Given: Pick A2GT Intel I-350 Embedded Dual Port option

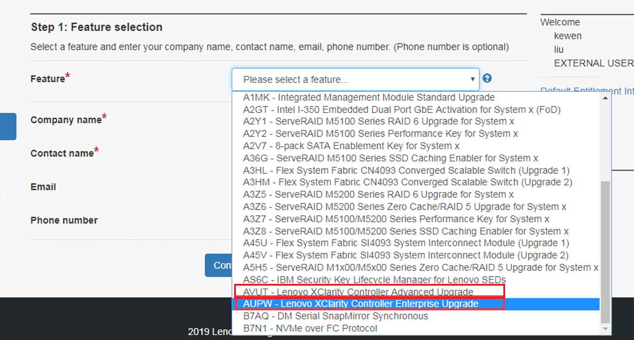Looking at the screenshot, I should (402, 109).
